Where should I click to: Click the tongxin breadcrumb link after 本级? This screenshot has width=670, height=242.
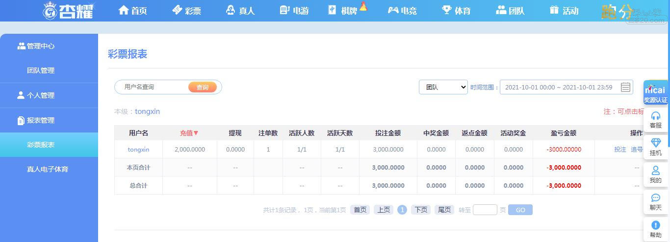coord(148,111)
